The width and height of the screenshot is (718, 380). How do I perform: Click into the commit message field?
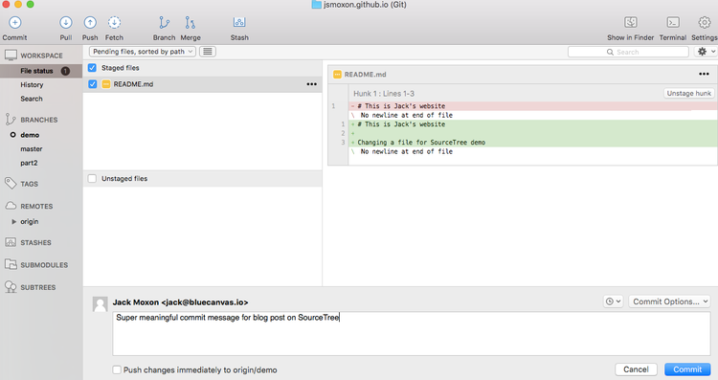point(412,334)
